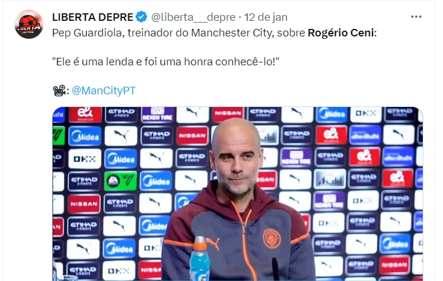This screenshot has height=281, width=443.
Task: Click the LIBERTA DEPRE display name
Action: pyautogui.click(x=92, y=17)
